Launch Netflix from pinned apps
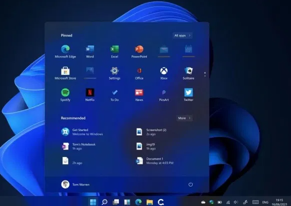This screenshot has height=206, width=291. [90, 95]
